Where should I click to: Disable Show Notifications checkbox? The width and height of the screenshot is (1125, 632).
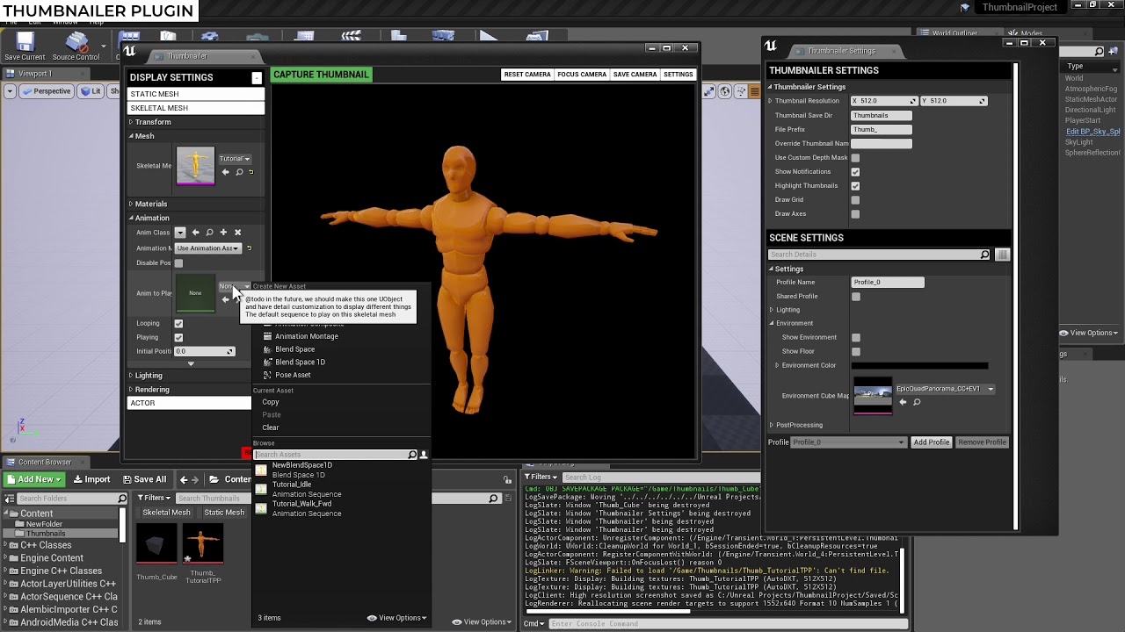click(855, 172)
